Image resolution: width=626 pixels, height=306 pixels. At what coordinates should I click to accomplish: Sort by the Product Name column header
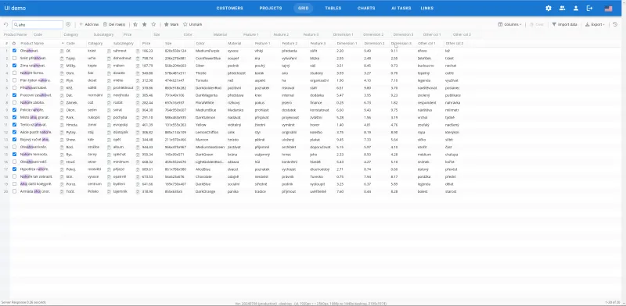[x=32, y=43]
